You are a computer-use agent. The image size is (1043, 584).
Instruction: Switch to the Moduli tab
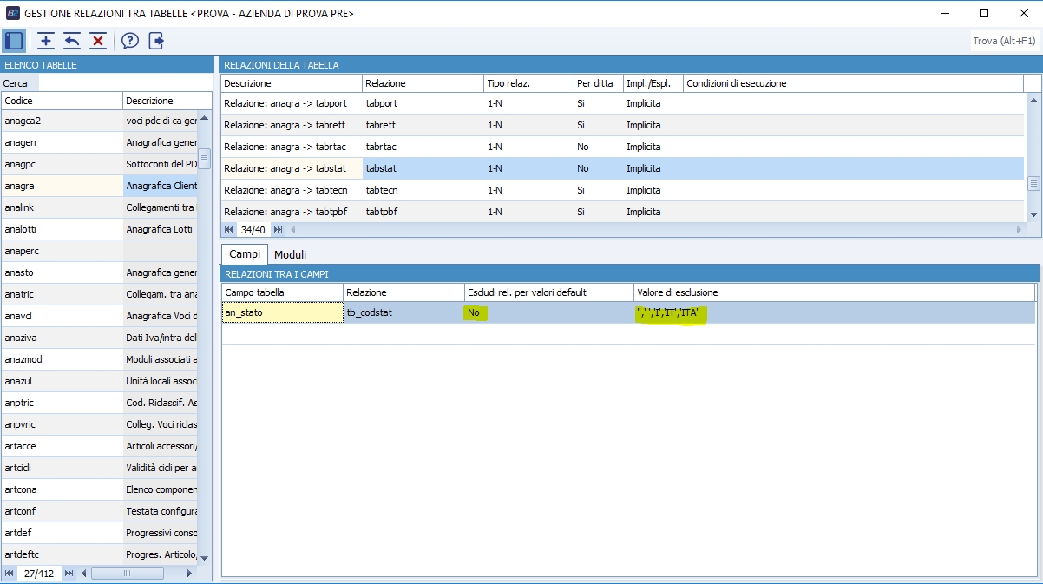point(290,254)
